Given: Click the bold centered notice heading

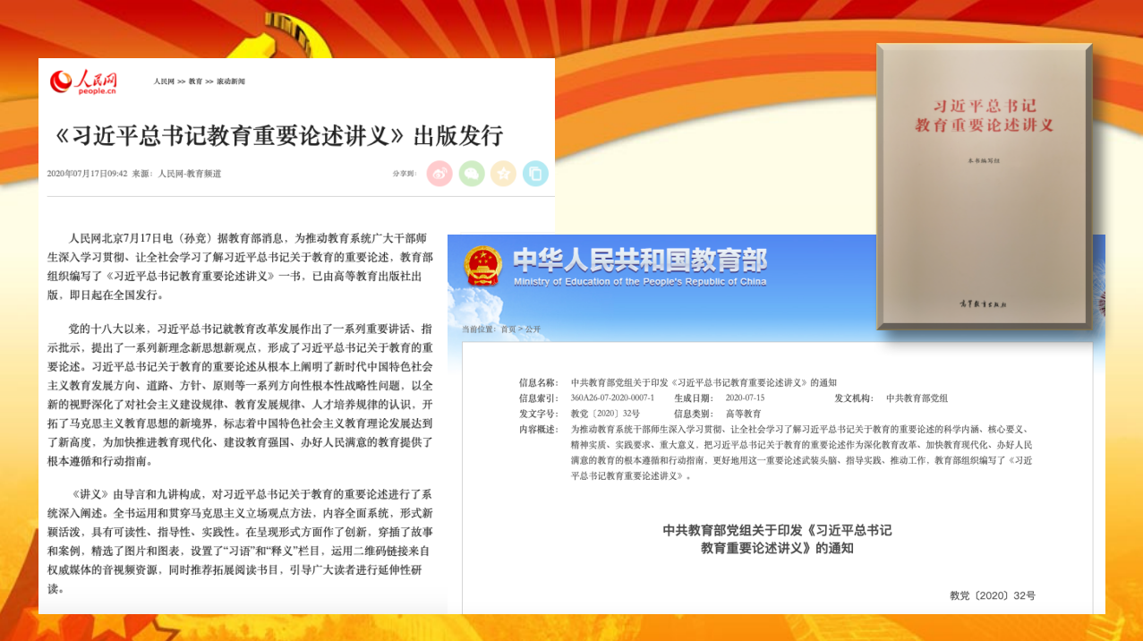Looking at the screenshot, I should (x=777, y=539).
